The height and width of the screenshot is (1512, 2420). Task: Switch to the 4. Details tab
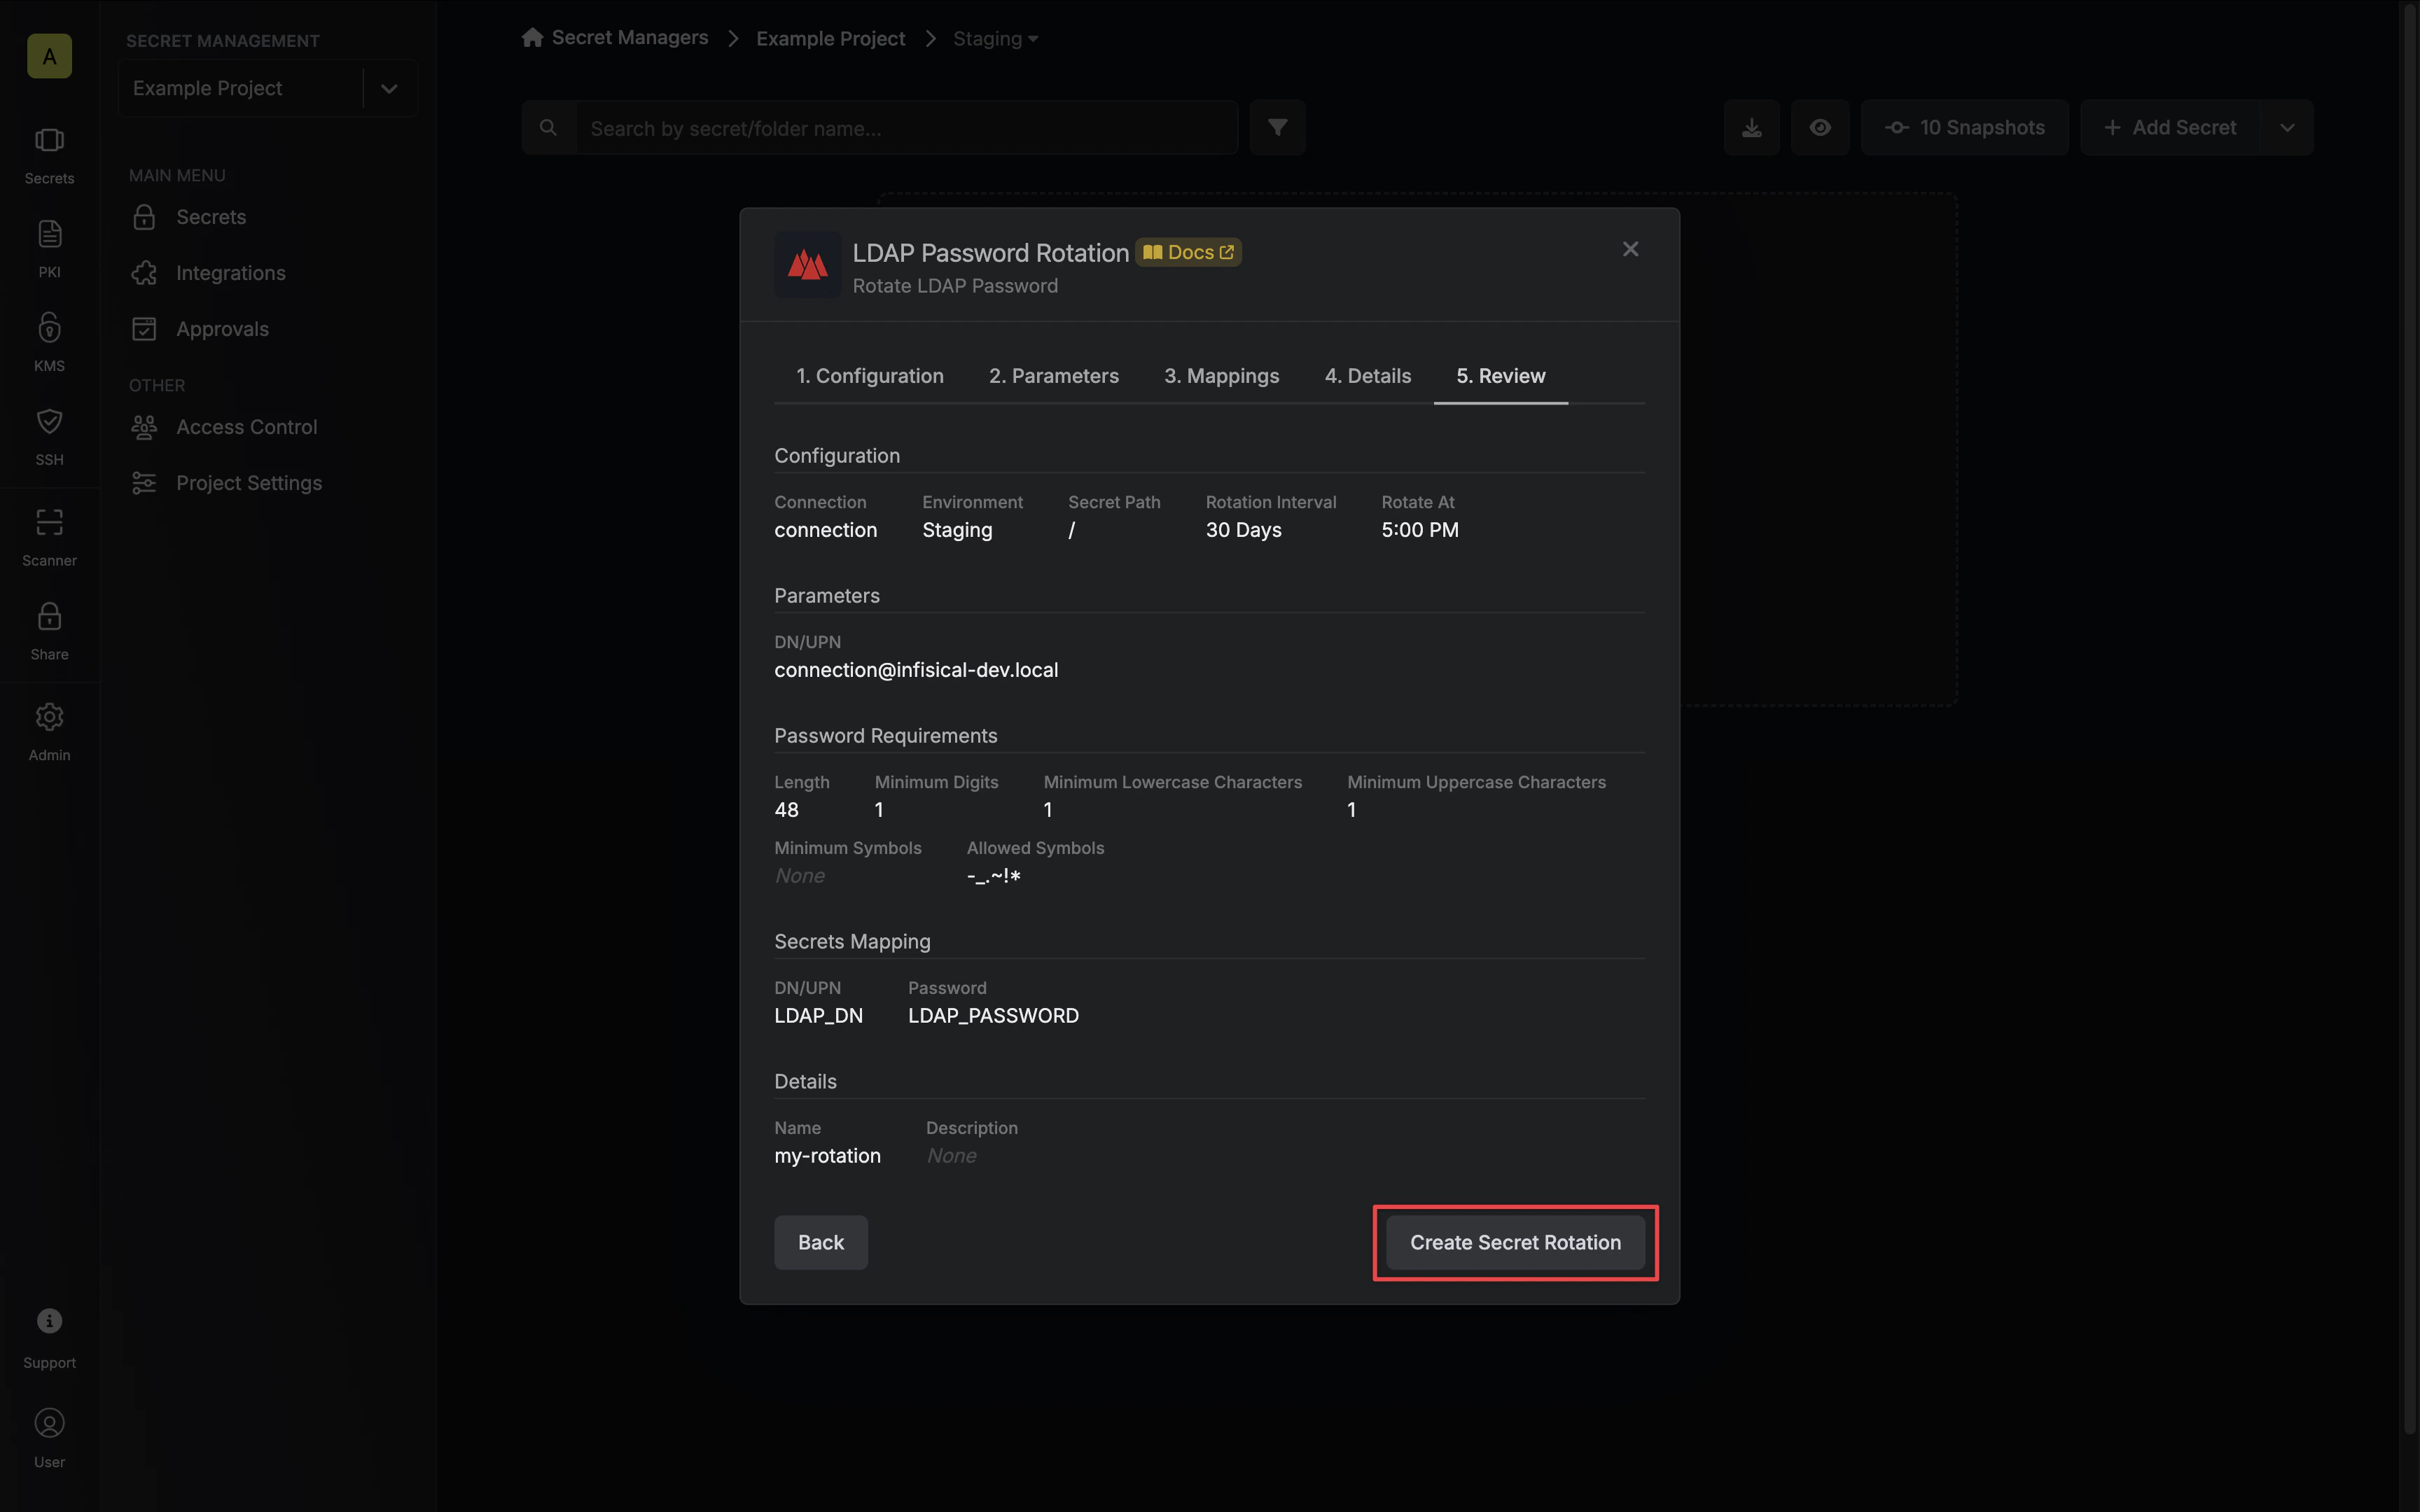point(1368,376)
